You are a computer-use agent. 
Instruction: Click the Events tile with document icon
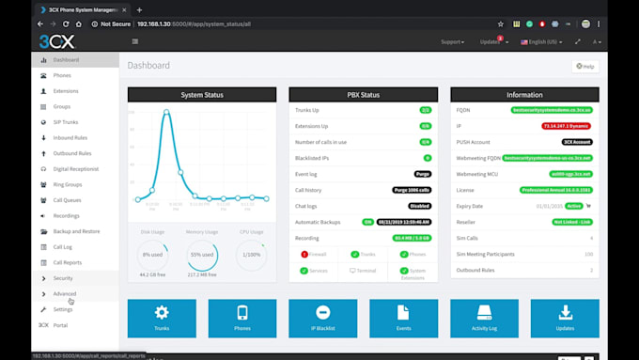click(x=403, y=319)
